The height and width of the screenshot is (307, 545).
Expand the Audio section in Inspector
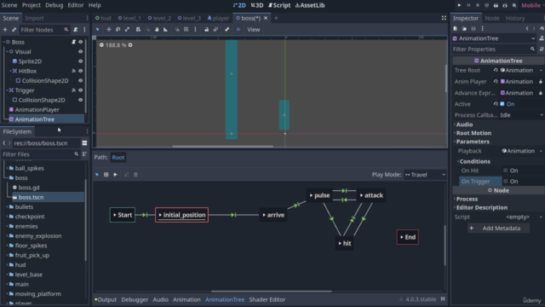click(x=464, y=125)
